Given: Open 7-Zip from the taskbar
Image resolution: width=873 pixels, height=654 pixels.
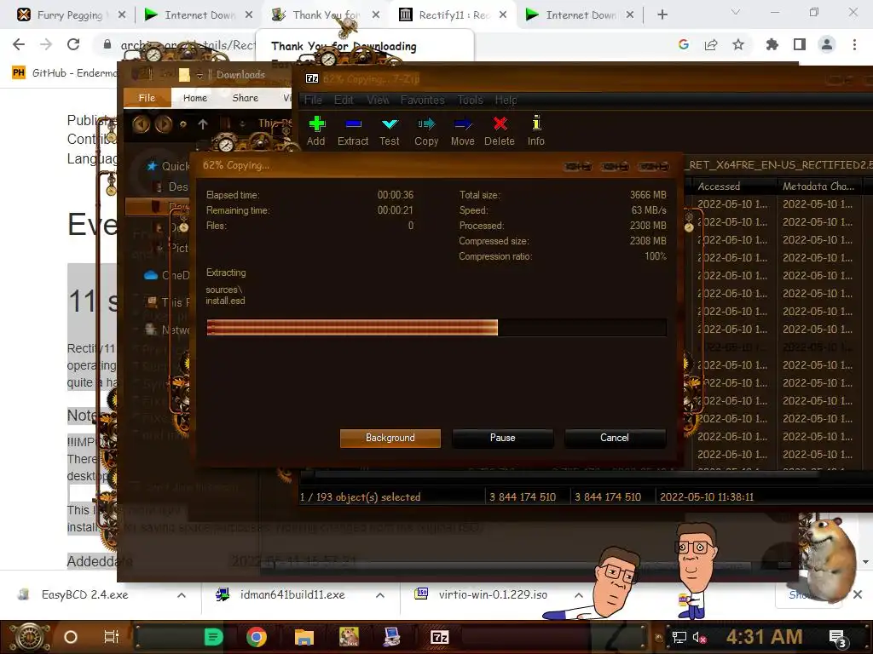Looking at the screenshot, I should coord(439,637).
